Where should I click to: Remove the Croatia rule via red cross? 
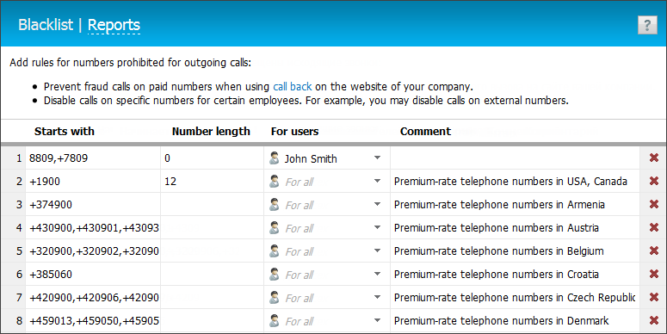(x=654, y=274)
